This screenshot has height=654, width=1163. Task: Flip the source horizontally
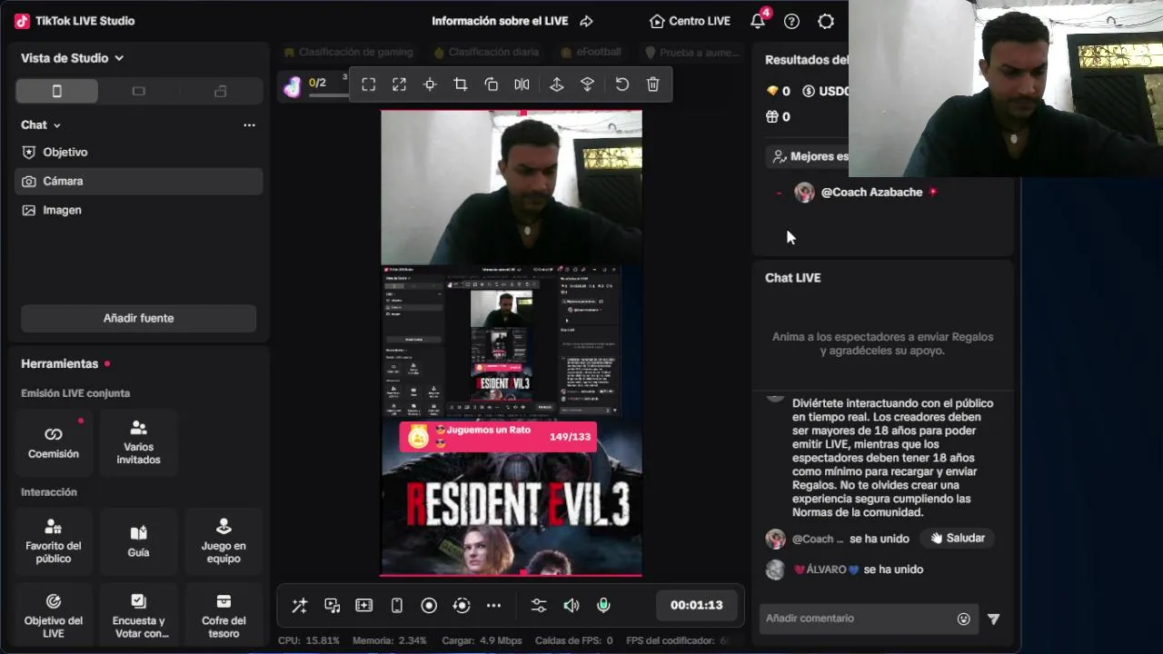pyautogui.click(x=522, y=84)
